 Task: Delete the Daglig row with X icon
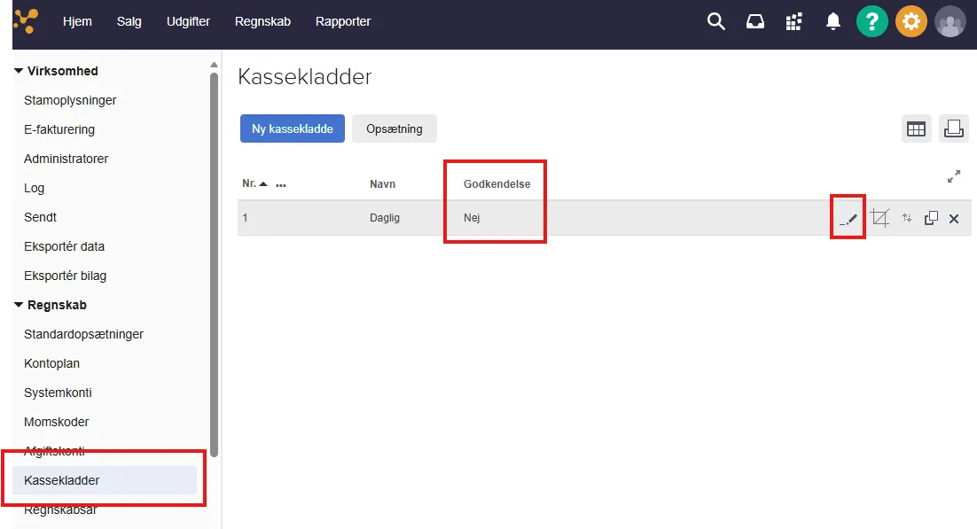954,218
